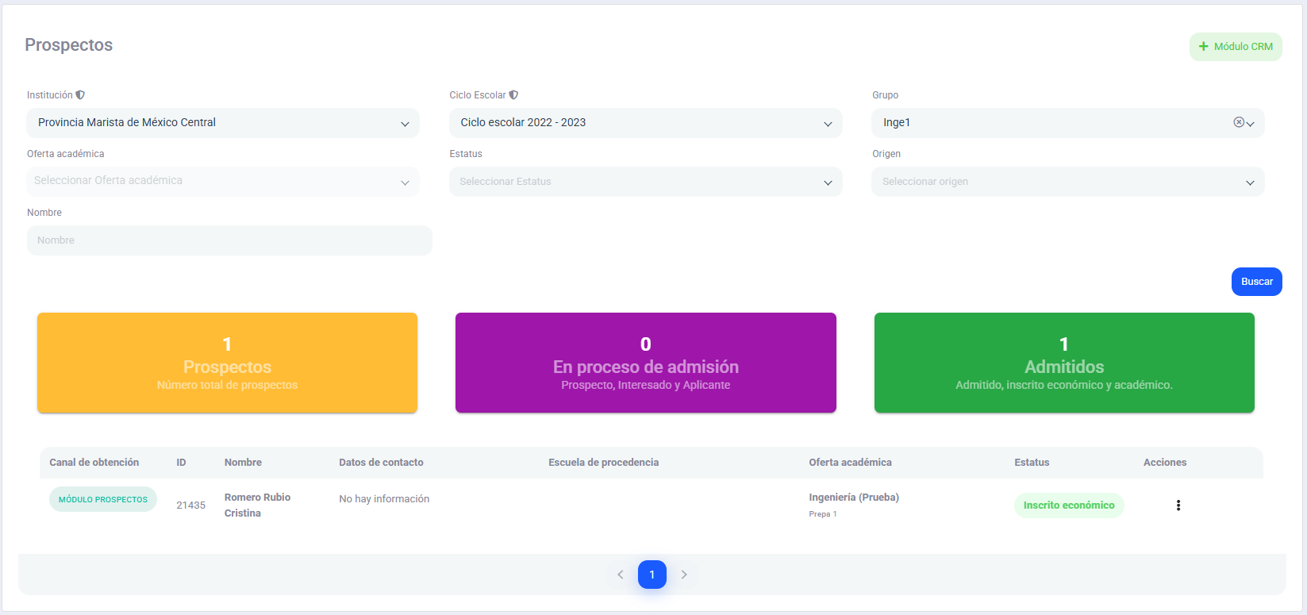Select the purple En proceso de admisión card
Viewport: 1307px width, 615px height.
pos(645,363)
